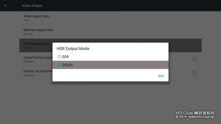Go back using the arrow icon
221x124 pixels.
[x=6, y=6]
